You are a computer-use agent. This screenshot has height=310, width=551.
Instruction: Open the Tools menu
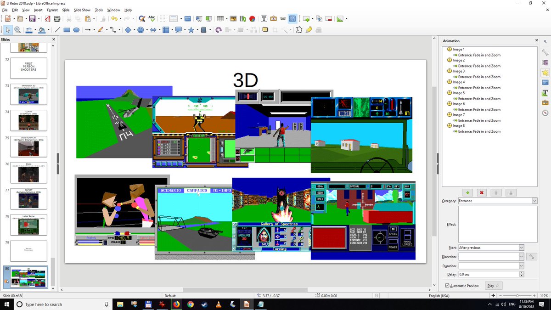pyautogui.click(x=99, y=10)
